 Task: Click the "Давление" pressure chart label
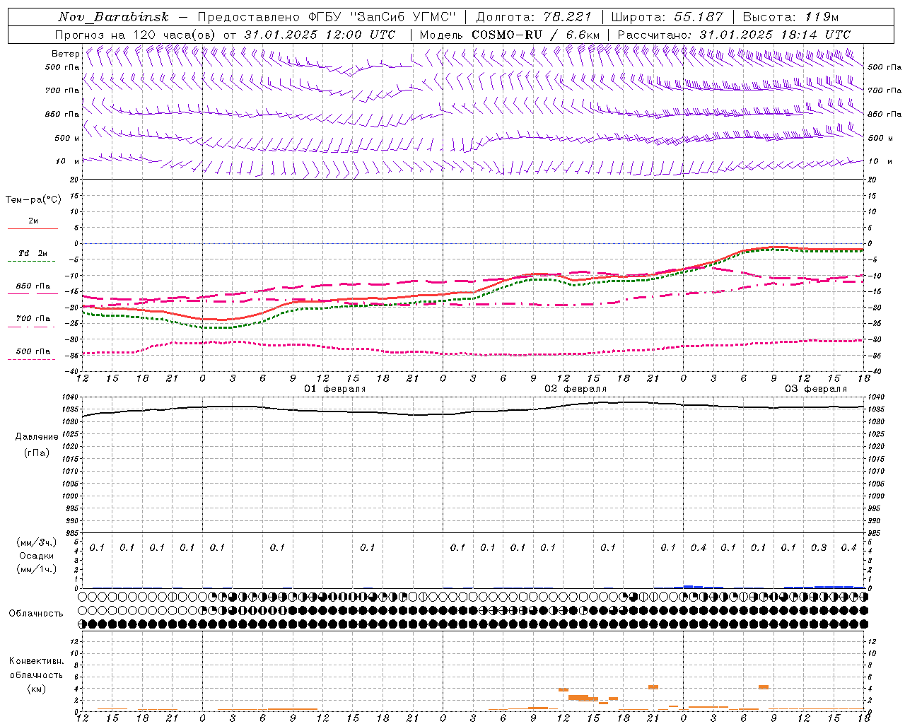pyautogui.click(x=36, y=437)
